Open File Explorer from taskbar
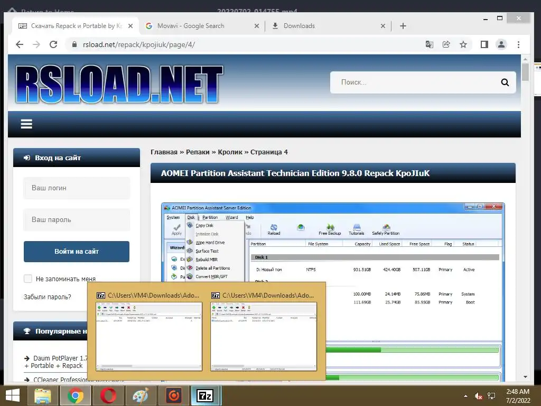 (43, 395)
